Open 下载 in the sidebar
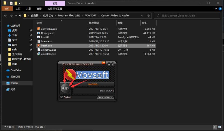This screenshot has width=224, height=131. [15, 35]
